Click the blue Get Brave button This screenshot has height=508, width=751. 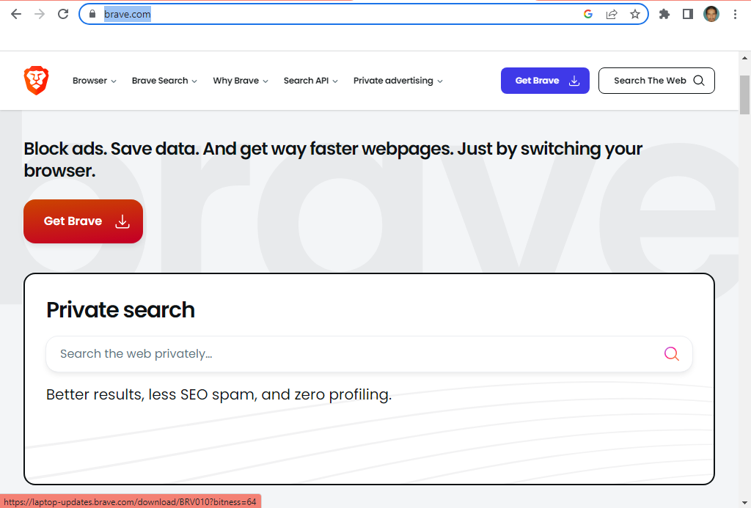pos(545,81)
